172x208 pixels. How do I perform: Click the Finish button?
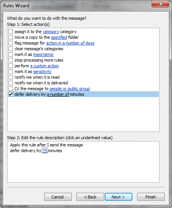(x=151, y=197)
